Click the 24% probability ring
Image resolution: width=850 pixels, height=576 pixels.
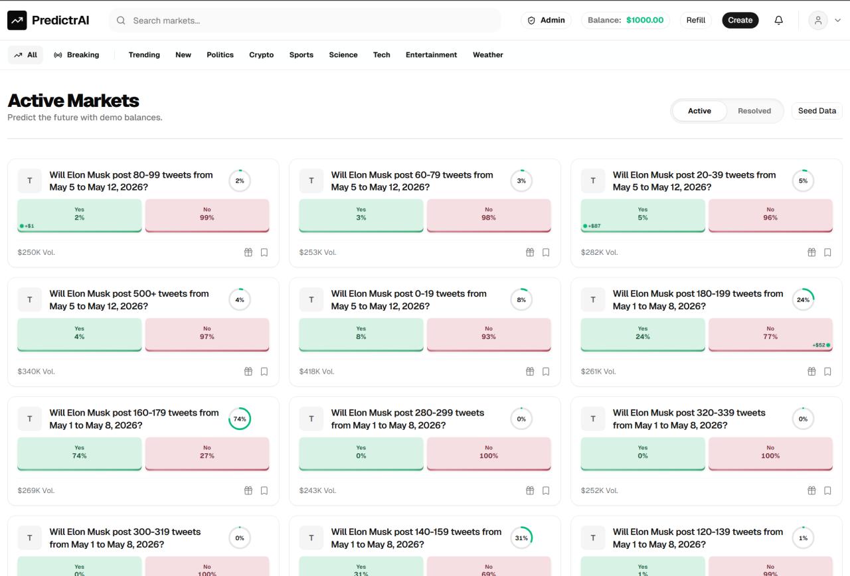[803, 300]
